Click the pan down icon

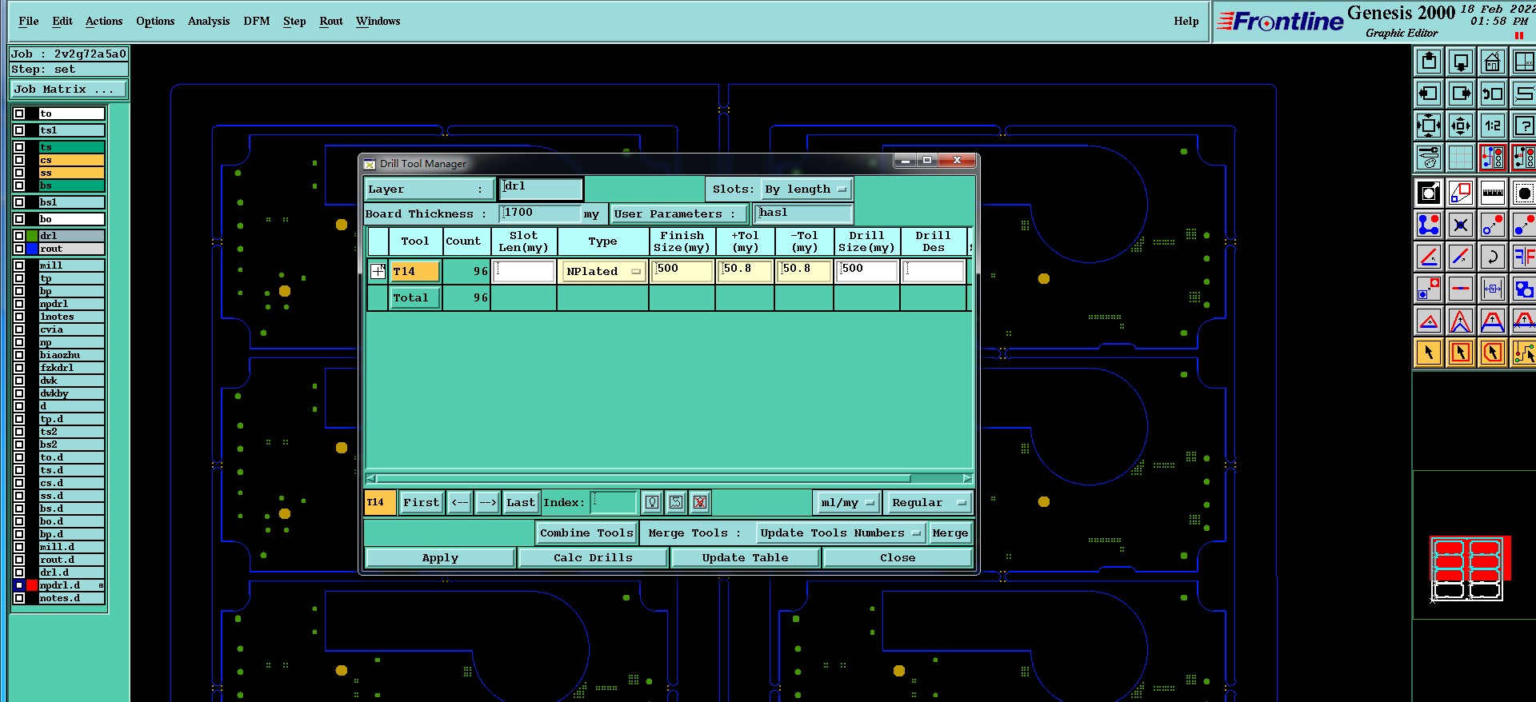1461,62
